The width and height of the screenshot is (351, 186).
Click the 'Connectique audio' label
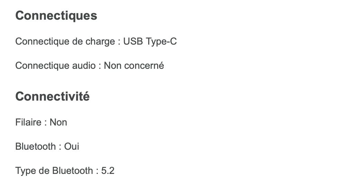click(x=55, y=65)
